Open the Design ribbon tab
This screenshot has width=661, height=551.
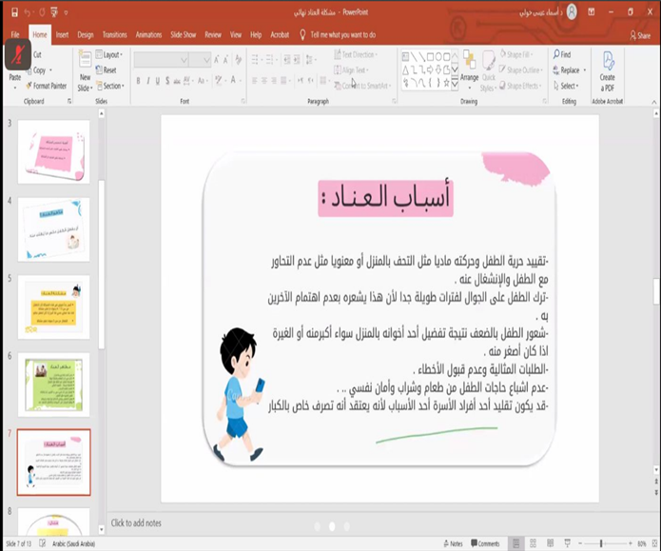tap(86, 34)
